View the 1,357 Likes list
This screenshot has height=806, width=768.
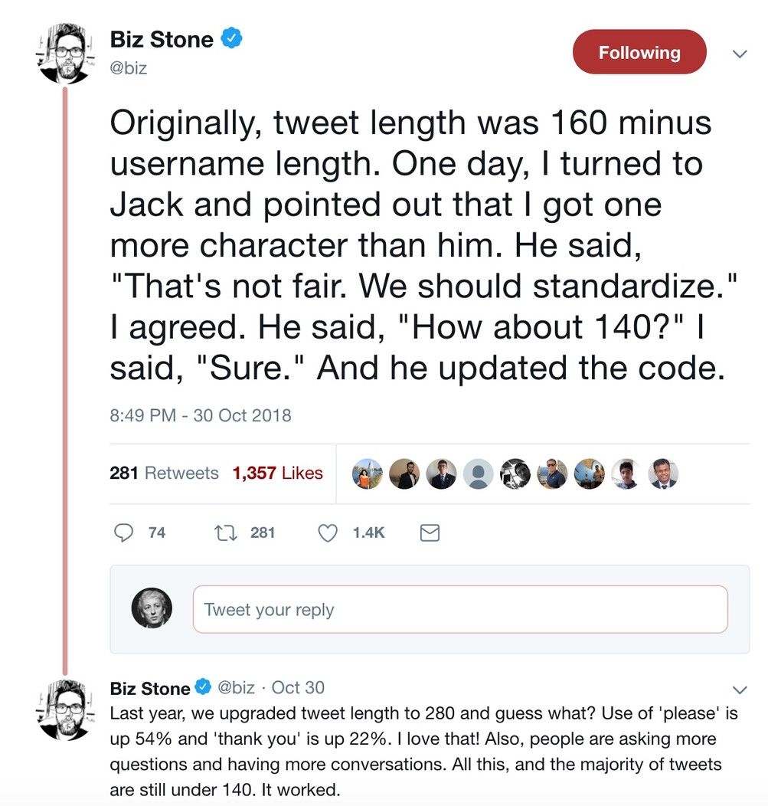point(277,473)
